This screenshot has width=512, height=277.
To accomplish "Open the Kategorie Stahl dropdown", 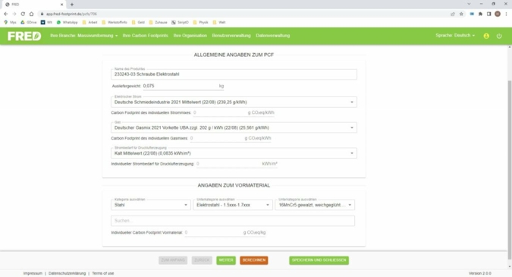I will [x=150, y=205].
